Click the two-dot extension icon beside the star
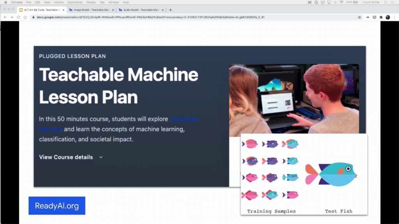The height and width of the screenshot is (224, 399). click(368, 17)
